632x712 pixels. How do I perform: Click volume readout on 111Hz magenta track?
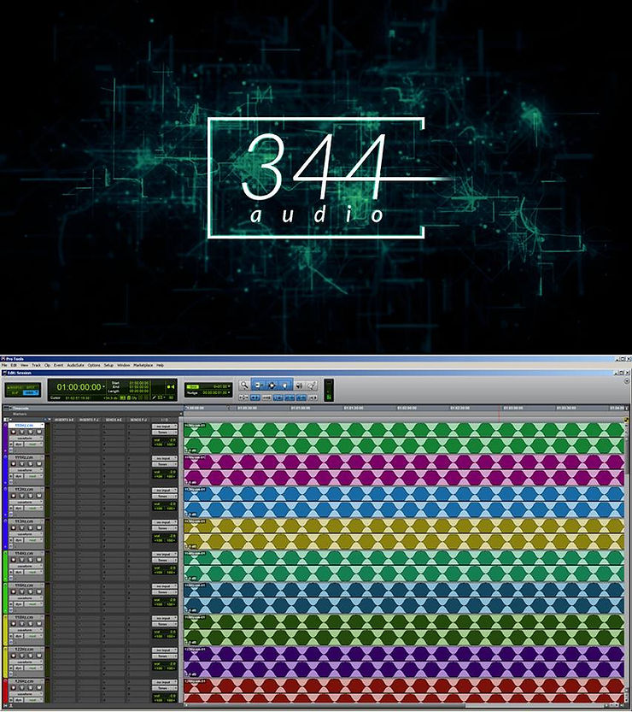165,472
